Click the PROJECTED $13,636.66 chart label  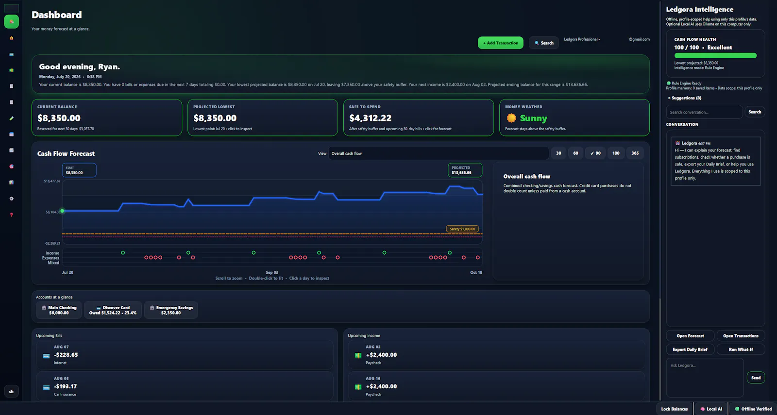(465, 170)
